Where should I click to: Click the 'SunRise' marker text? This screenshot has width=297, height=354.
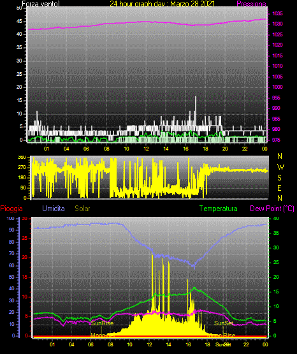[102, 323]
